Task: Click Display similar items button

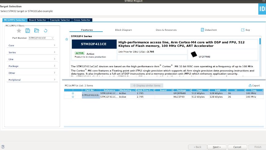Action: [x=146, y=85]
